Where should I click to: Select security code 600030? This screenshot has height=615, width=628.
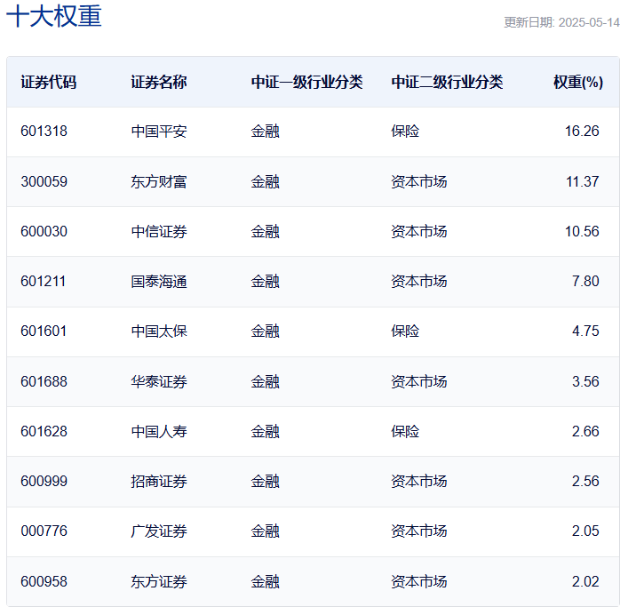tap(44, 232)
